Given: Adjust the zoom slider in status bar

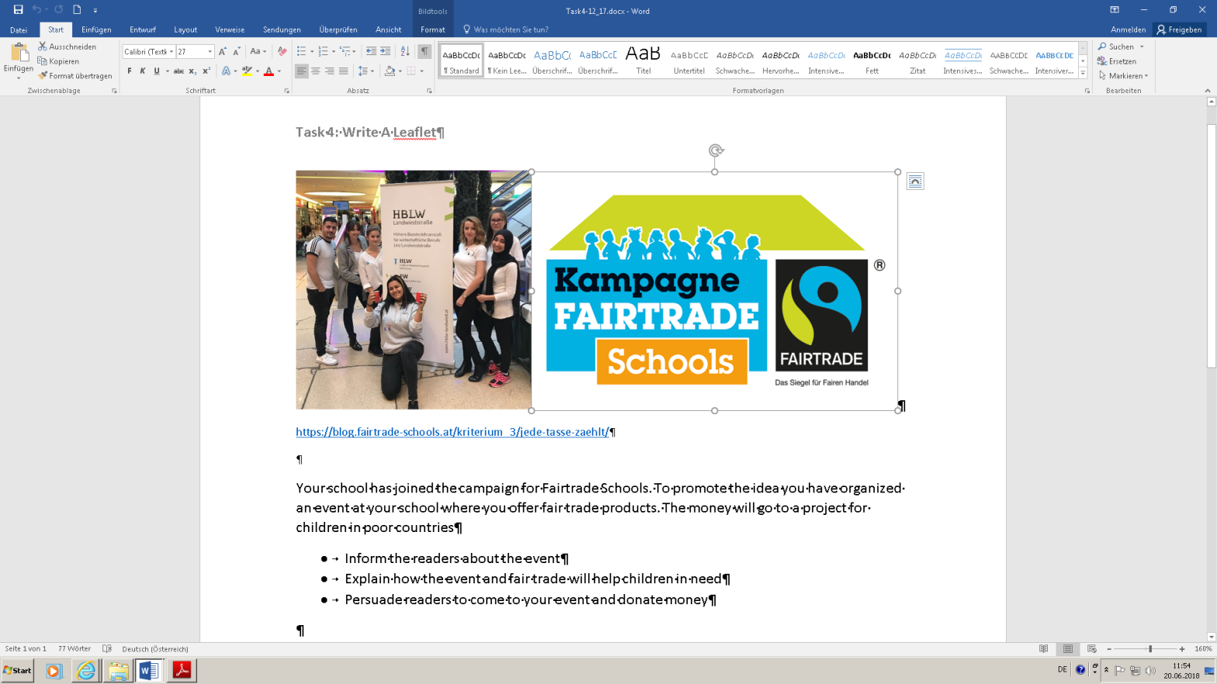Looking at the screenshot, I should [x=1150, y=648].
